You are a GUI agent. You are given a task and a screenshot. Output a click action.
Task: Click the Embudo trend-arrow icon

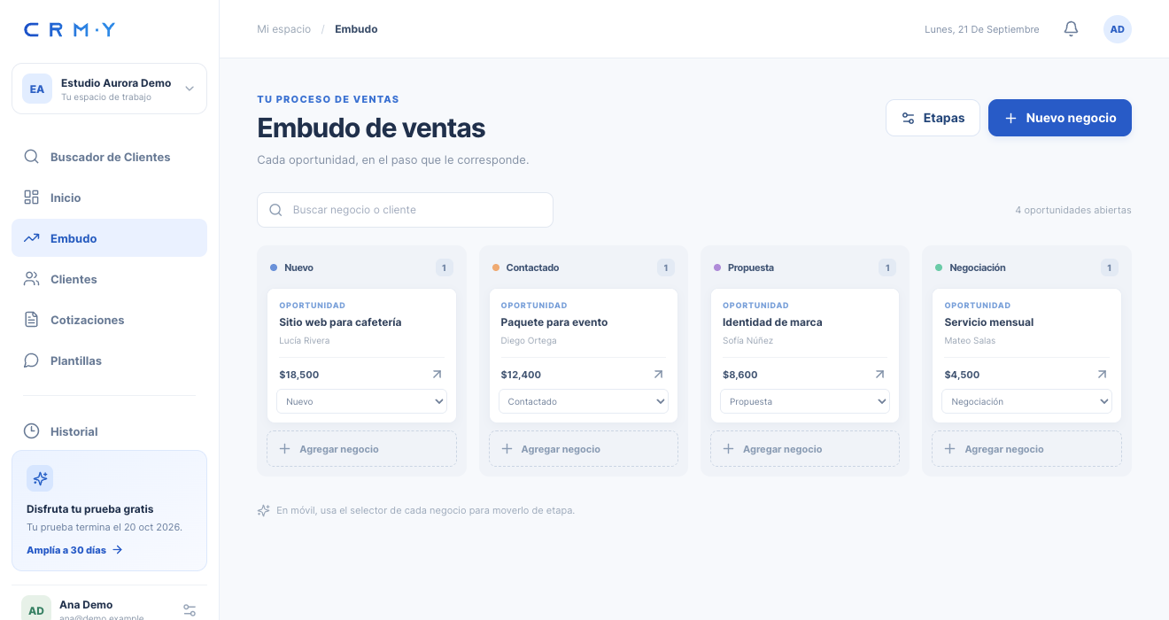(x=31, y=238)
